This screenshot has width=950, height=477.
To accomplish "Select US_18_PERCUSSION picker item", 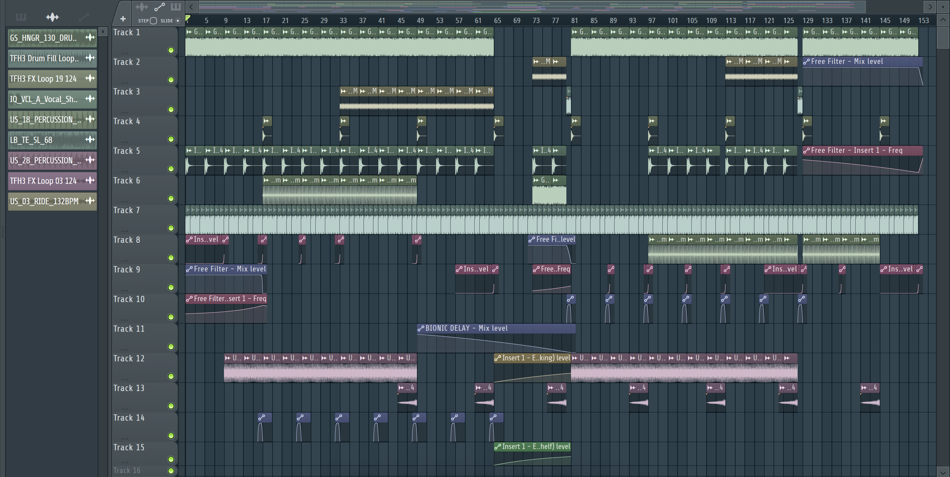I will [x=52, y=119].
